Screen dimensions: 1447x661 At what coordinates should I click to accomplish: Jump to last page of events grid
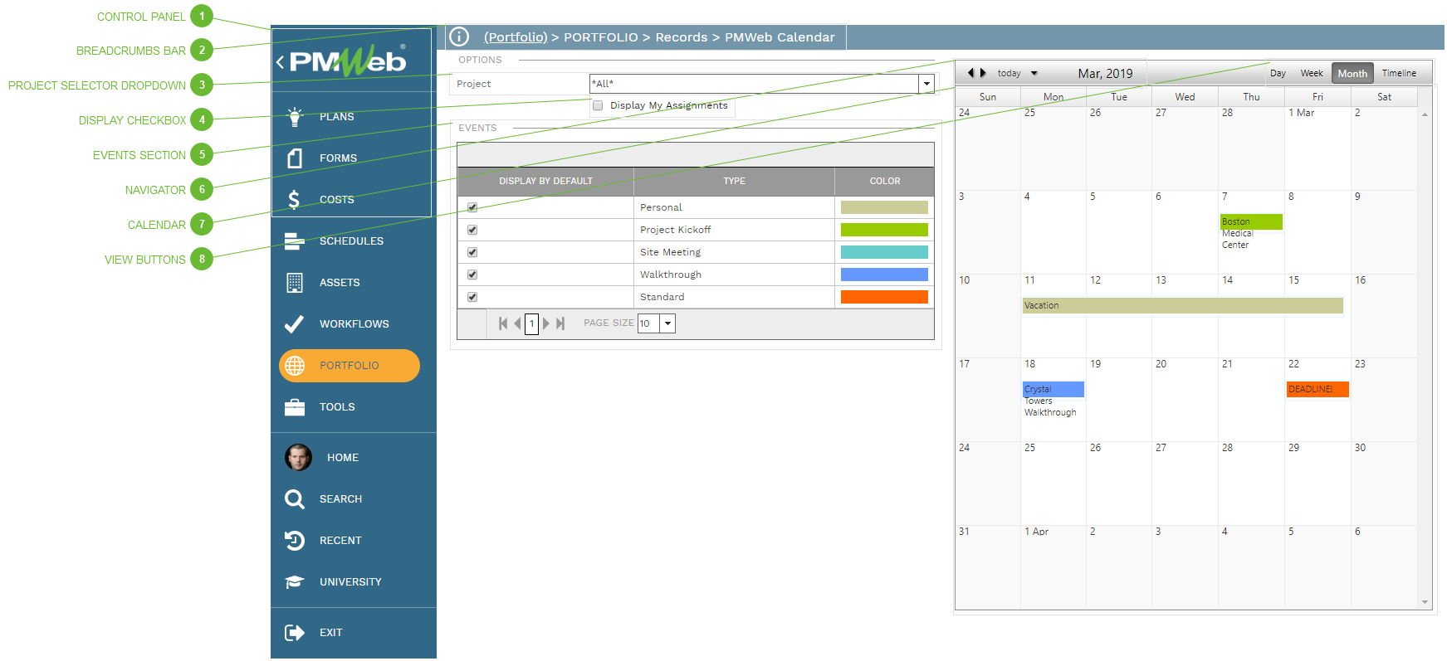(560, 323)
